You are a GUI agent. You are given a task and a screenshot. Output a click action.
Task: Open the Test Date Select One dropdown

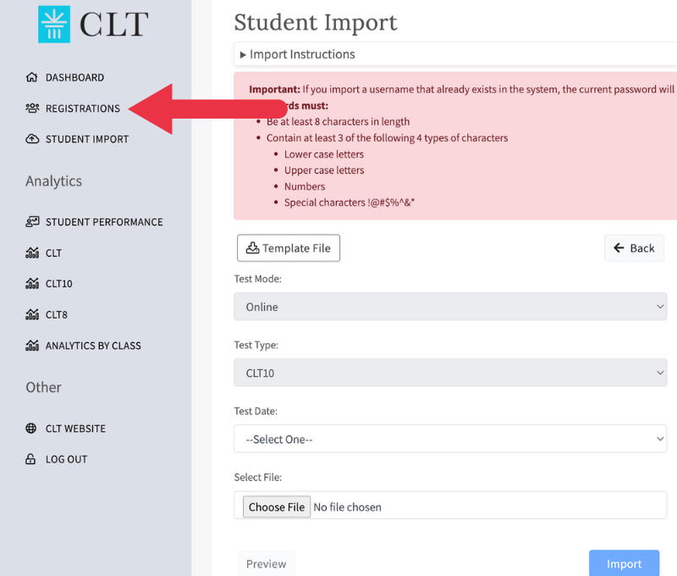450,439
